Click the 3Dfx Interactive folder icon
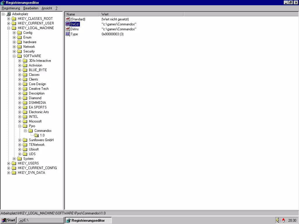This screenshot has height=224, width=299. [25, 61]
